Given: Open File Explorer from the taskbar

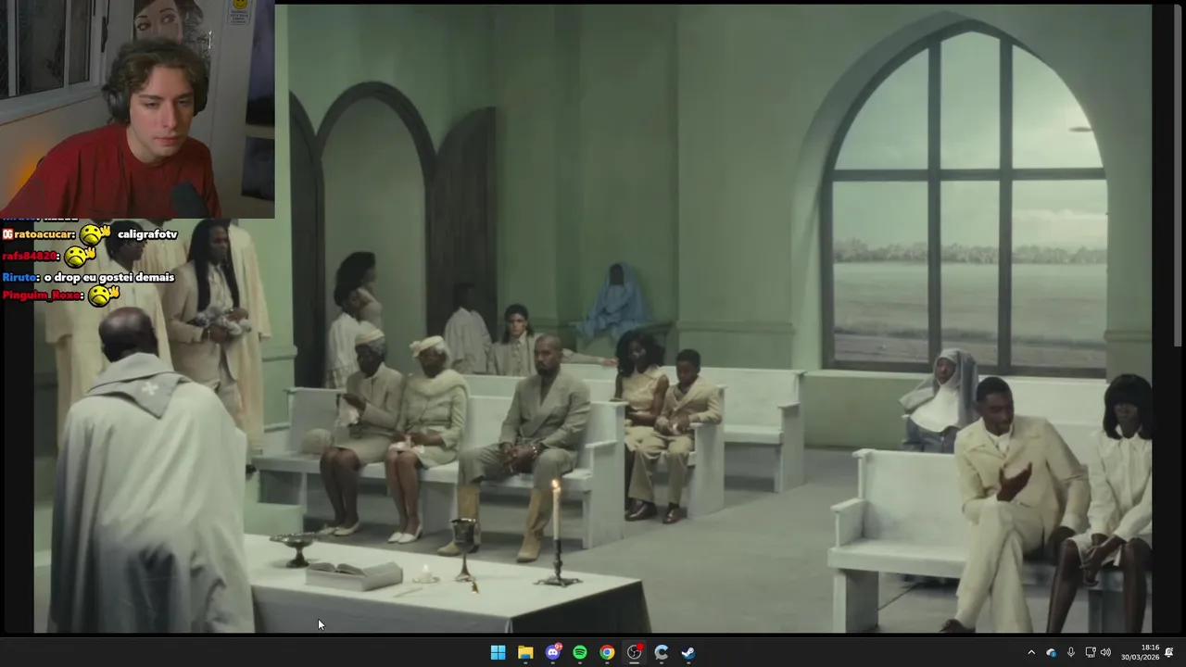Looking at the screenshot, I should pos(525,652).
